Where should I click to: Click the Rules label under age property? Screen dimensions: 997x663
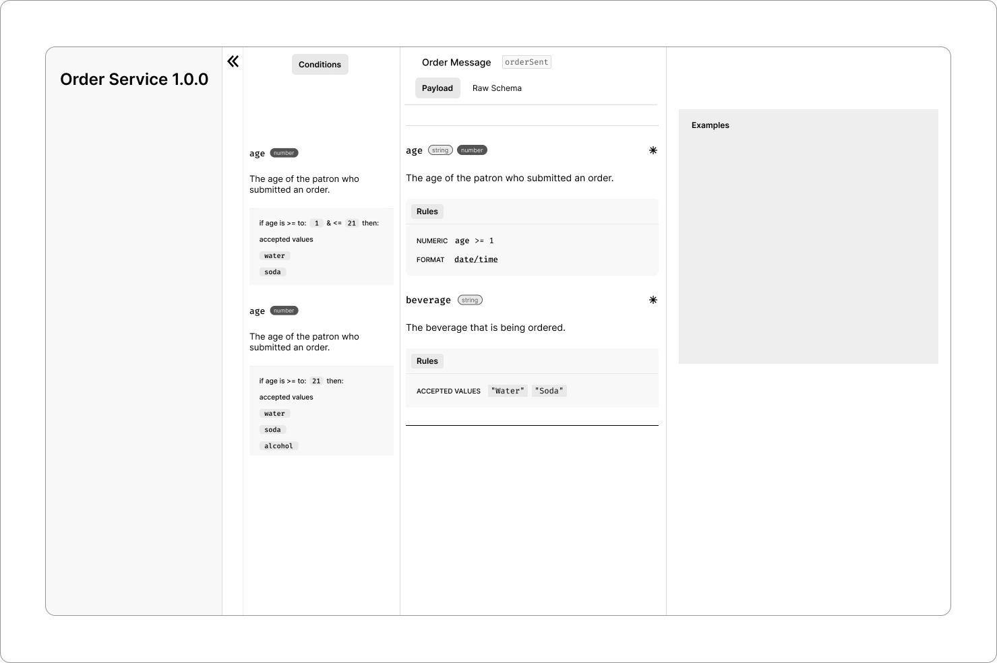(427, 212)
